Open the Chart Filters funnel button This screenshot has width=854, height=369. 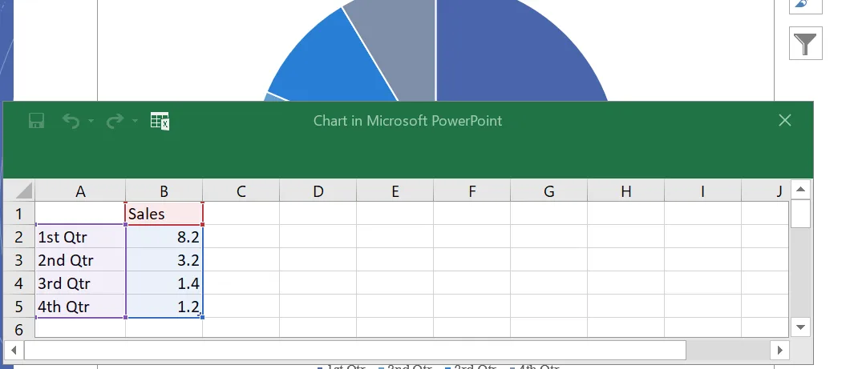coord(806,43)
